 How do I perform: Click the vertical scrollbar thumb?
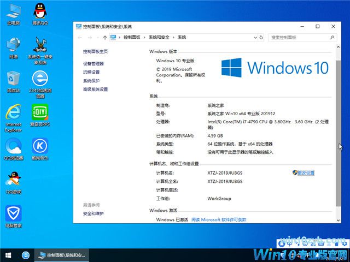tap(338, 133)
